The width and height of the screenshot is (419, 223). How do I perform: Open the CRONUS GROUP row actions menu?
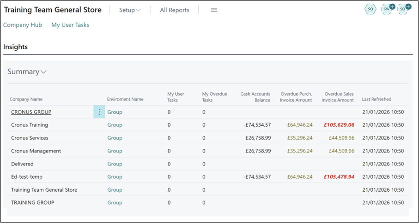(x=99, y=112)
